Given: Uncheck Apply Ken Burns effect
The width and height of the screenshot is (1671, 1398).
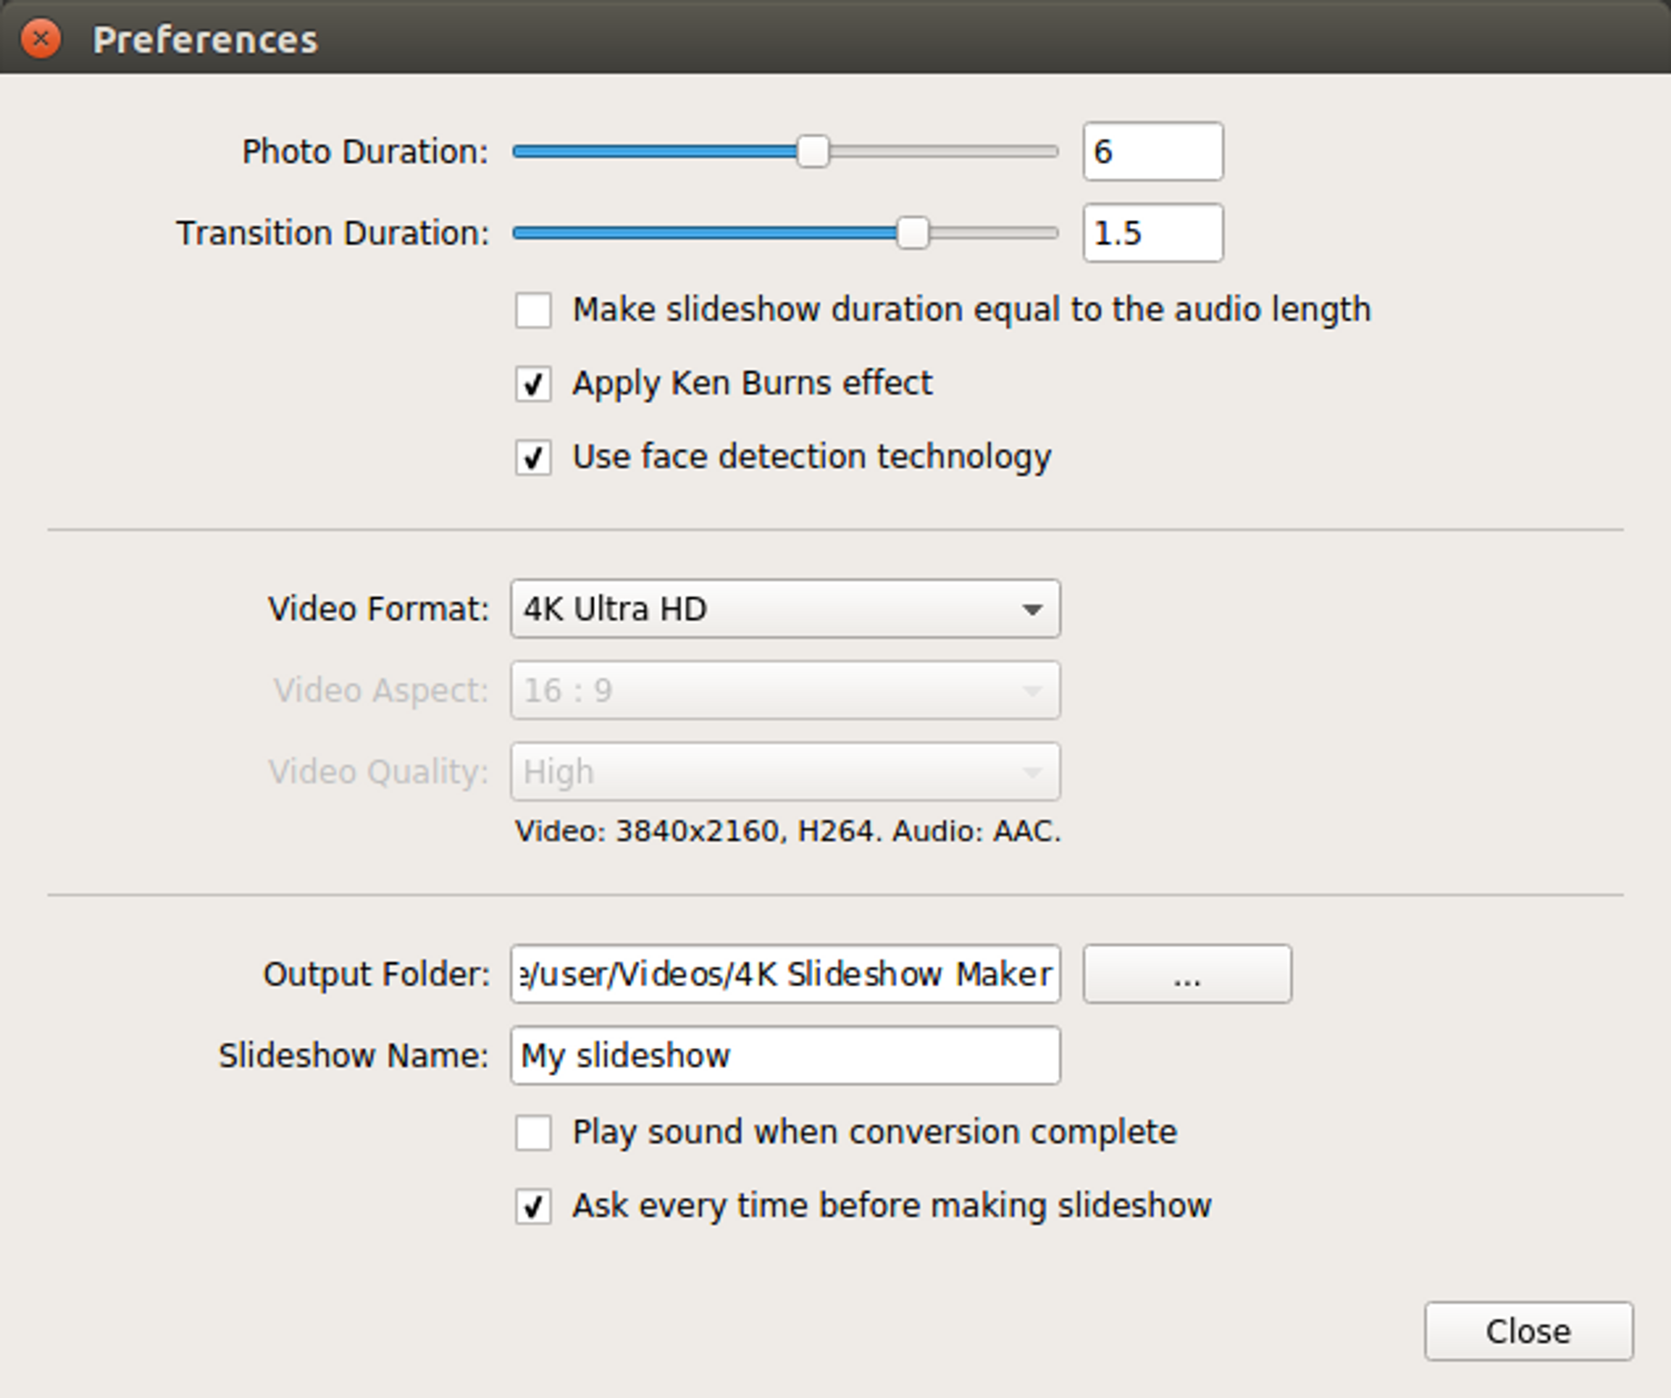Looking at the screenshot, I should point(533,383).
